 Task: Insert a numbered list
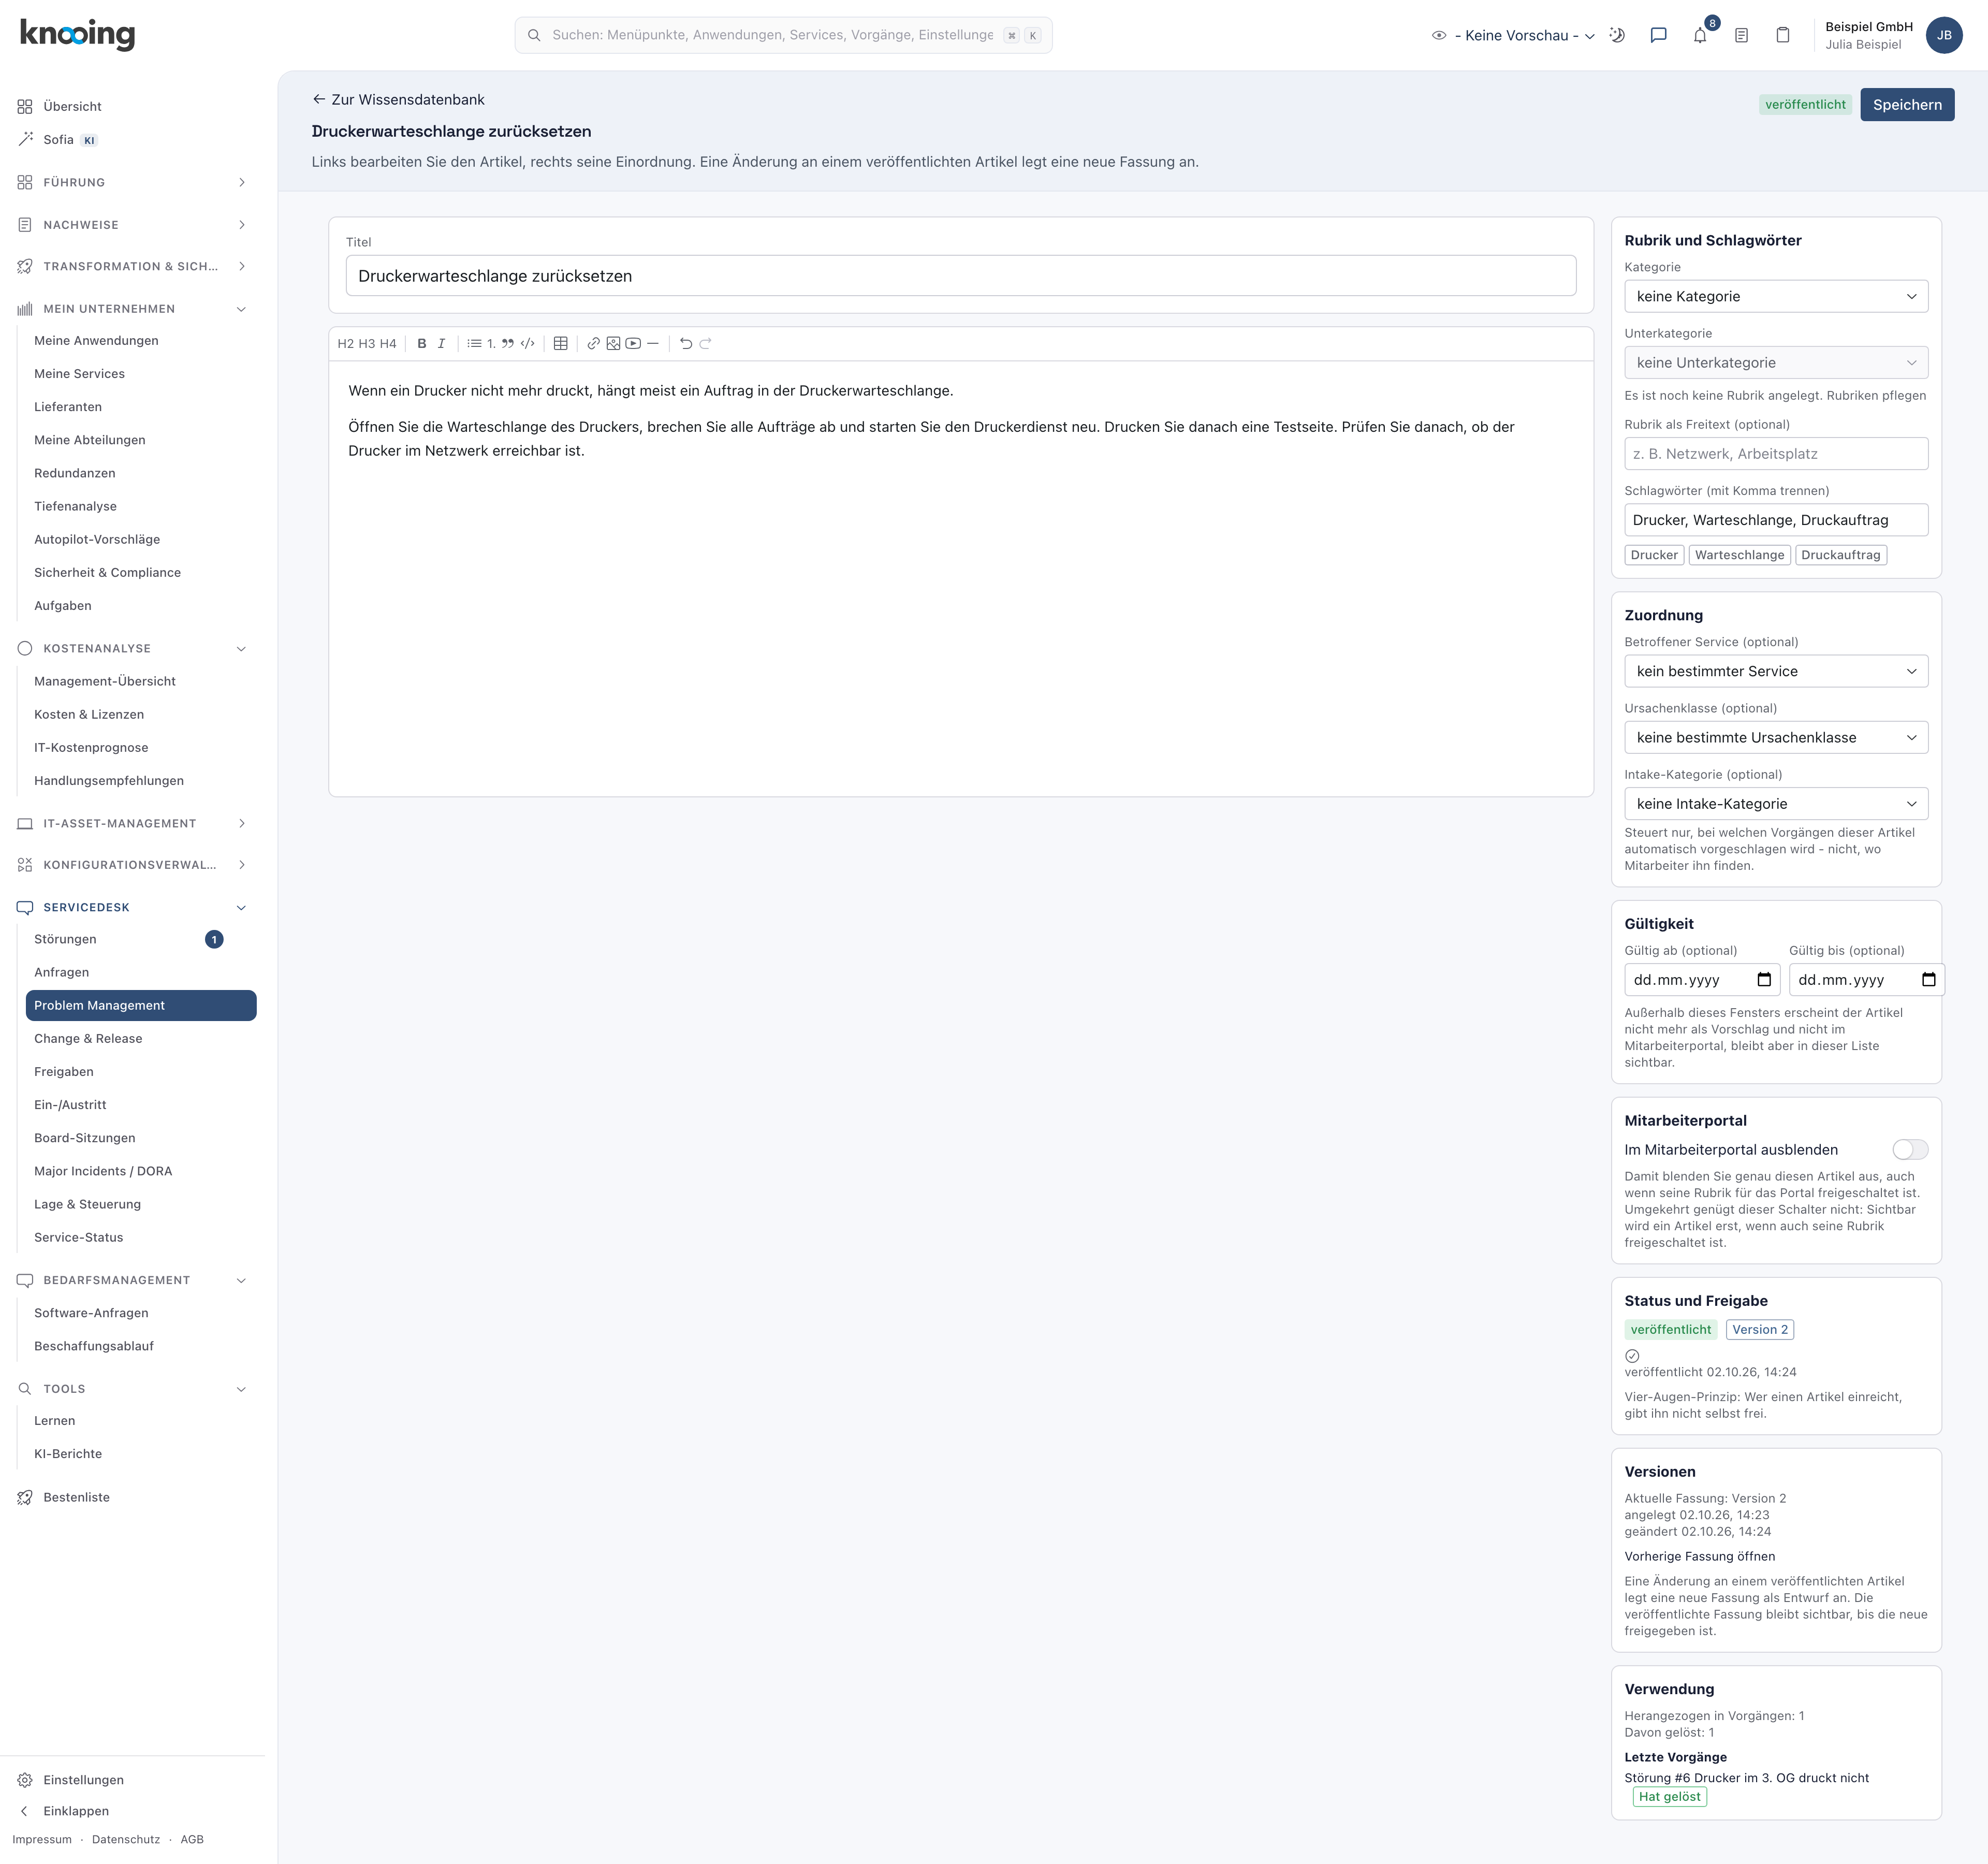coord(491,343)
